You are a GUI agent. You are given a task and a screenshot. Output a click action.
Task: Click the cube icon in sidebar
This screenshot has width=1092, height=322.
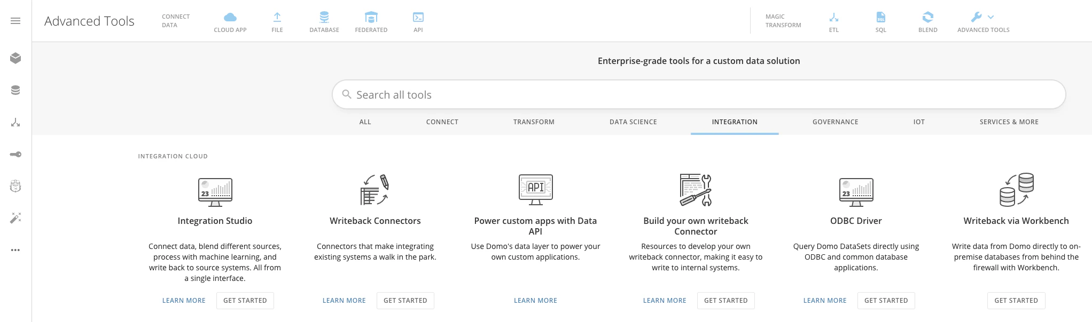click(15, 58)
